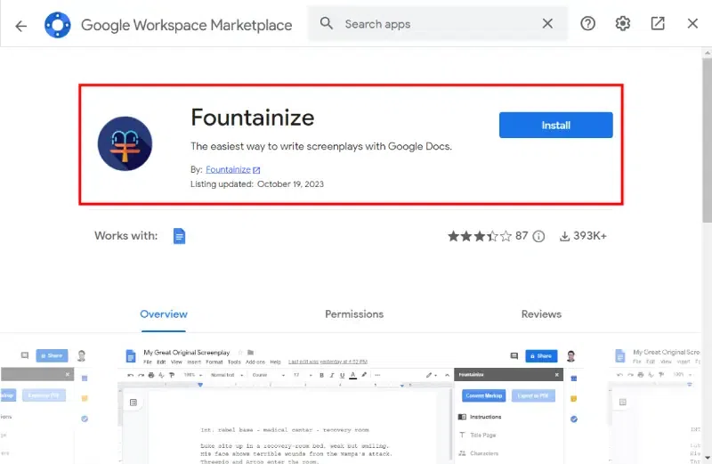
Task: Click the 'Listing updated: October 19, 2023' text
Action: point(257,184)
